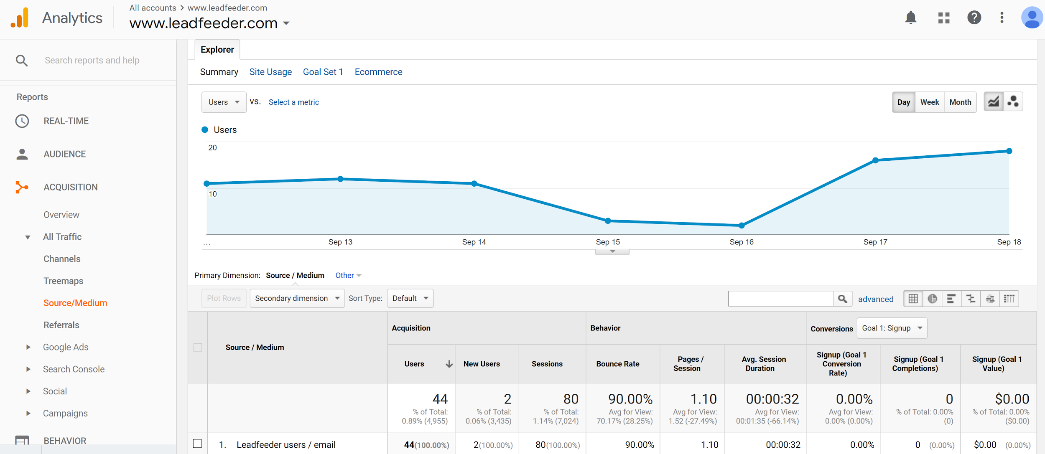Expand the Social section
The width and height of the screenshot is (1045, 454).
pos(28,391)
